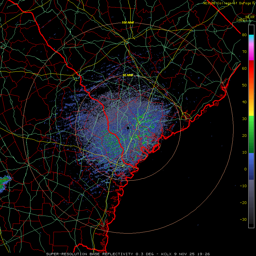Click the red segment of the color bar
Screen dimensions: 256x256
click(x=251, y=69)
